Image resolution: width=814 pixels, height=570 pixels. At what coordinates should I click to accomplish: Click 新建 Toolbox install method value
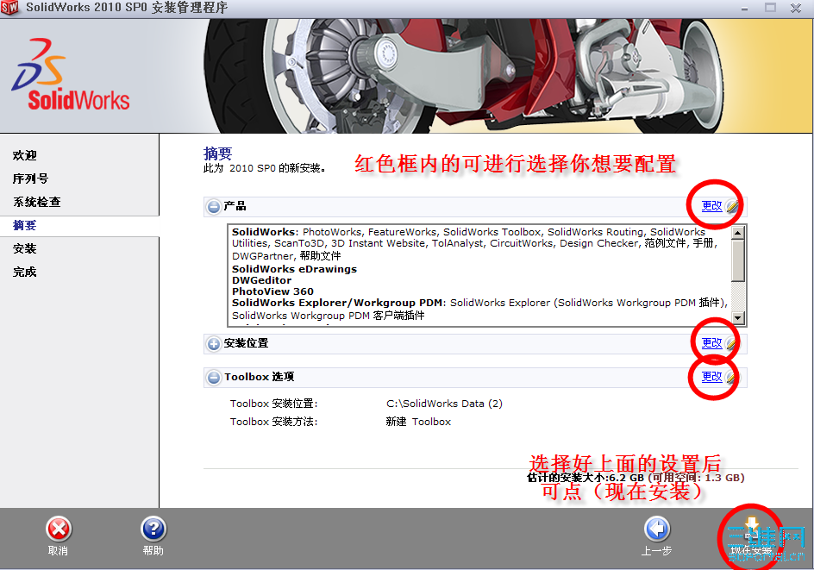tap(418, 422)
